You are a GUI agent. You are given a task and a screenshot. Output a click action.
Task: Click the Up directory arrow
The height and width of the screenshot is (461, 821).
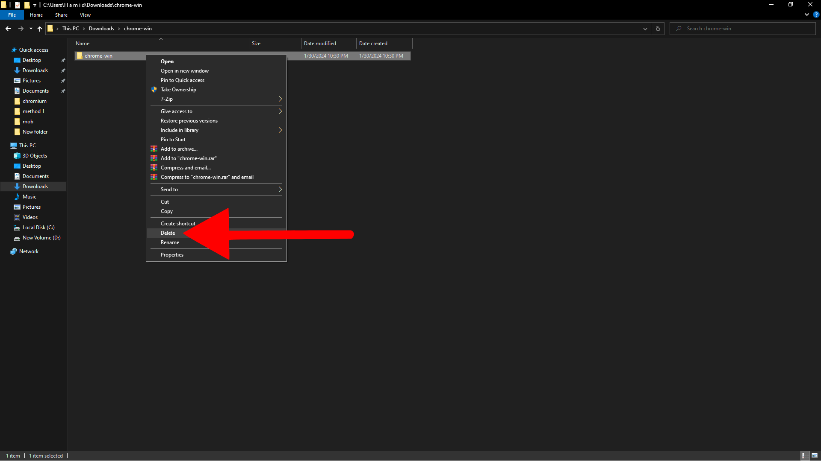click(40, 29)
